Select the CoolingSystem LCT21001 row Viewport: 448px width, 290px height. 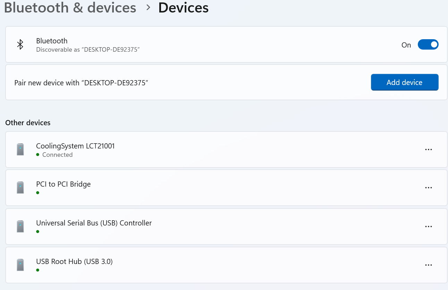[x=226, y=150]
